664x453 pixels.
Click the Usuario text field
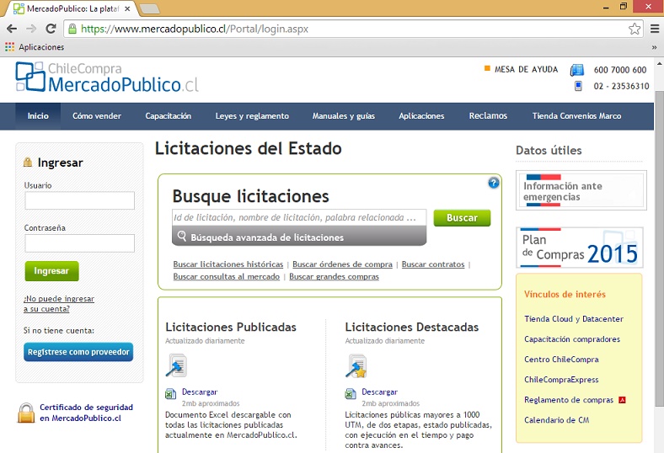(x=79, y=200)
